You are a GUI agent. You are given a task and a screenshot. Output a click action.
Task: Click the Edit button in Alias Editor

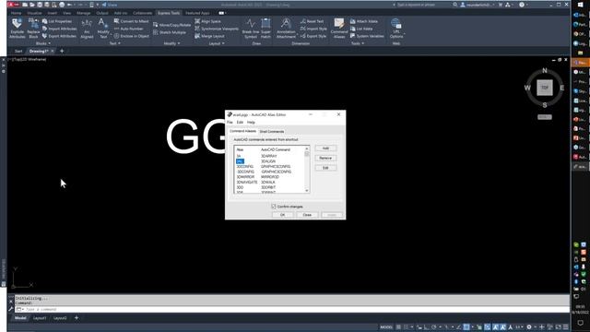325,168
